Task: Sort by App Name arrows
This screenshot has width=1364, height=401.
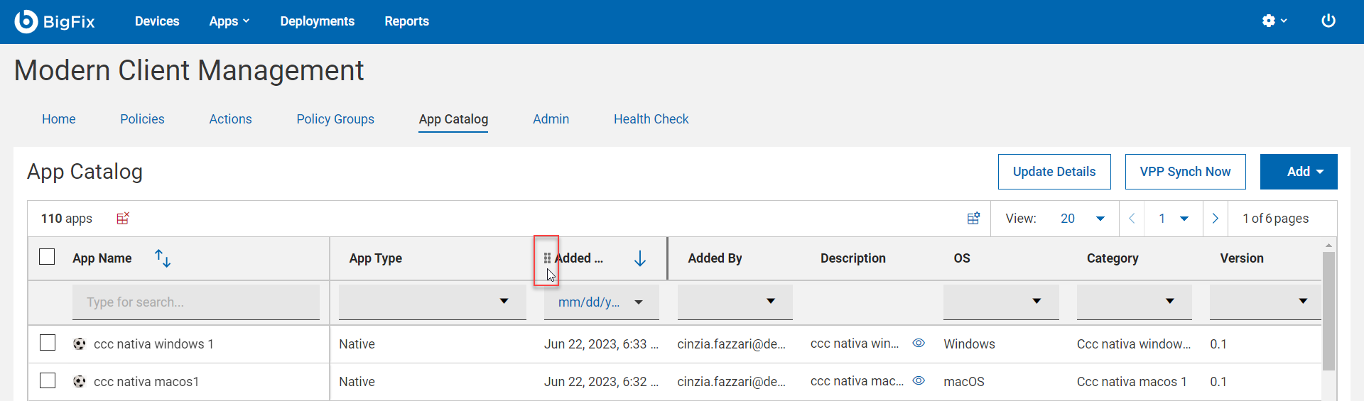Action: point(163,258)
